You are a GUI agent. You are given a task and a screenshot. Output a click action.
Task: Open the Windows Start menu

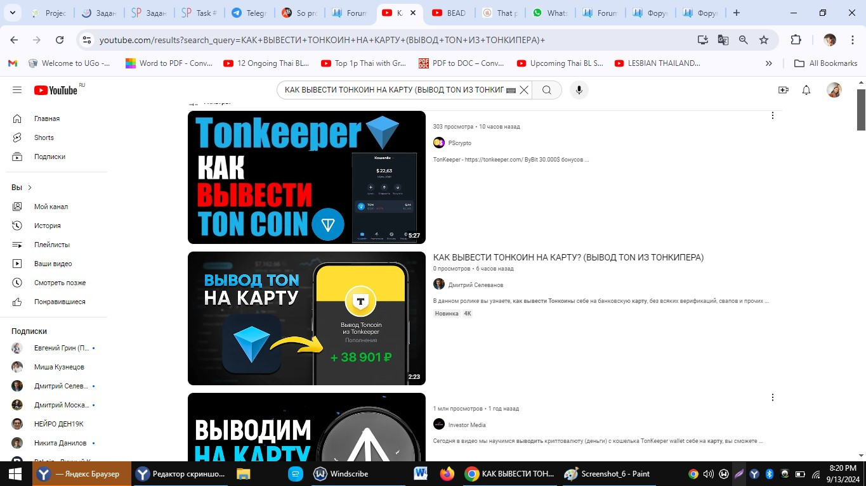15,473
